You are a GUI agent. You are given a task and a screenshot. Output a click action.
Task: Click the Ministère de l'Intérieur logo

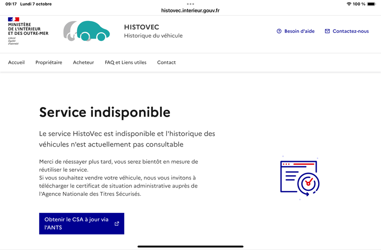coord(28,31)
